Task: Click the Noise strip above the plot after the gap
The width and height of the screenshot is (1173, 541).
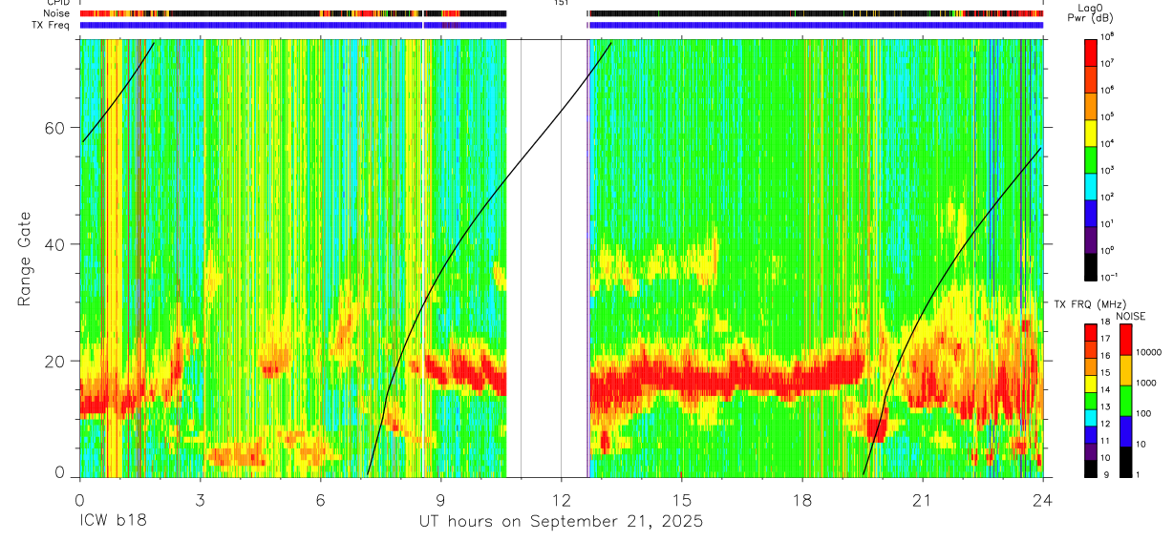Action: 816,13
